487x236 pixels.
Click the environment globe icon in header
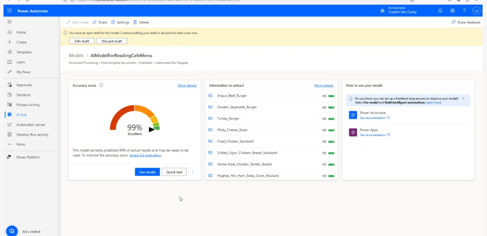(x=382, y=11)
